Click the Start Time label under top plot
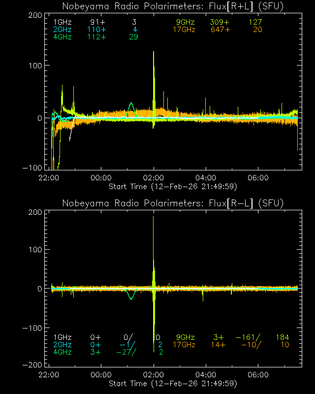Viewport: 315px width, 394px height. click(x=172, y=186)
